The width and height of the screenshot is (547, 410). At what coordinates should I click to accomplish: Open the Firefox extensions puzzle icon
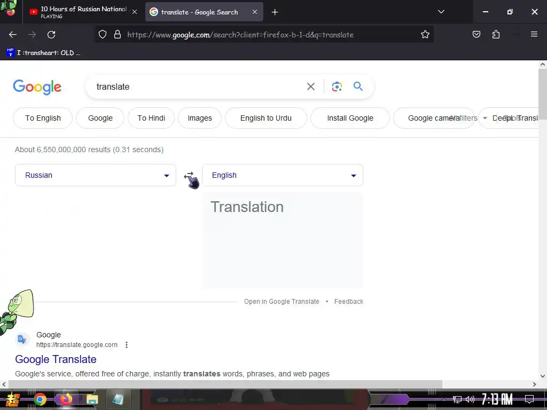pyautogui.click(x=496, y=35)
